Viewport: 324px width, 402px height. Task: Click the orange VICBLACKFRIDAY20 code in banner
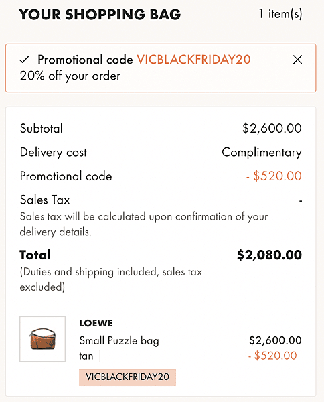[x=193, y=60]
